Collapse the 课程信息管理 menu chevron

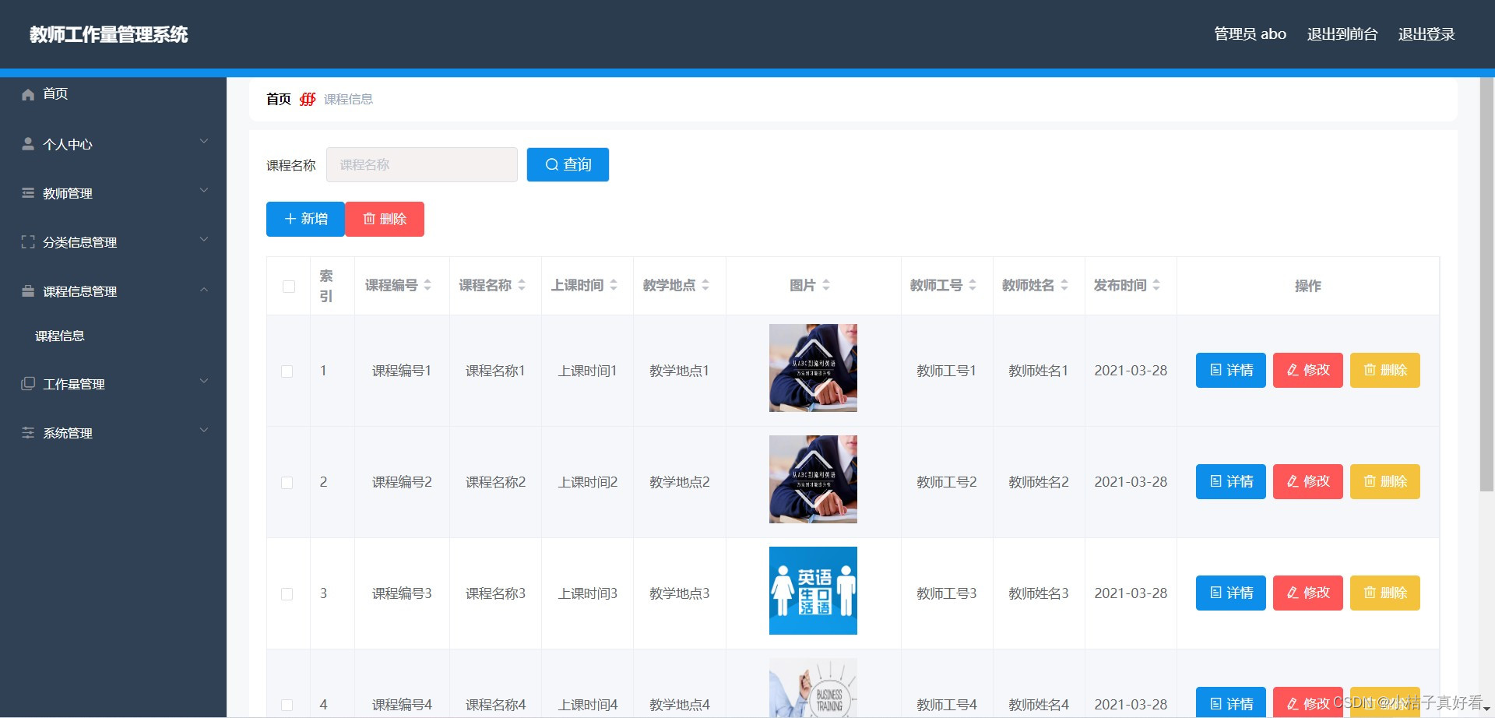point(204,290)
